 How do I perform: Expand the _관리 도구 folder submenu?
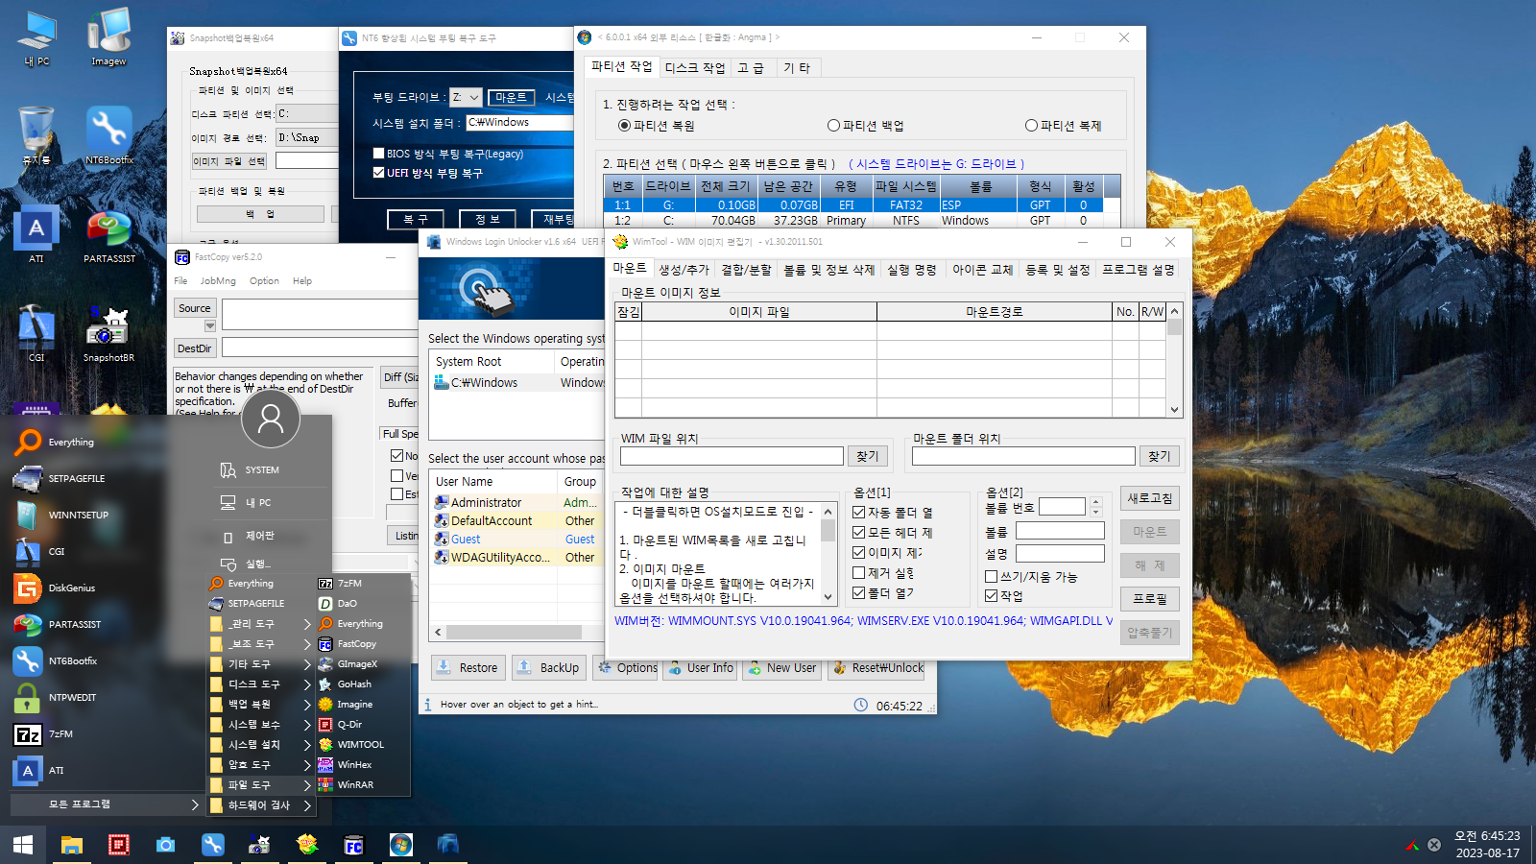pyautogui.click(x=261, y=624)
